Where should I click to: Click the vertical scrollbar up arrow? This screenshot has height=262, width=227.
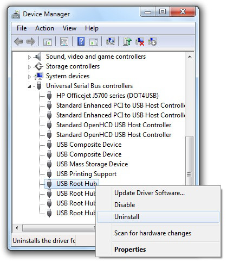click(190, 57)
